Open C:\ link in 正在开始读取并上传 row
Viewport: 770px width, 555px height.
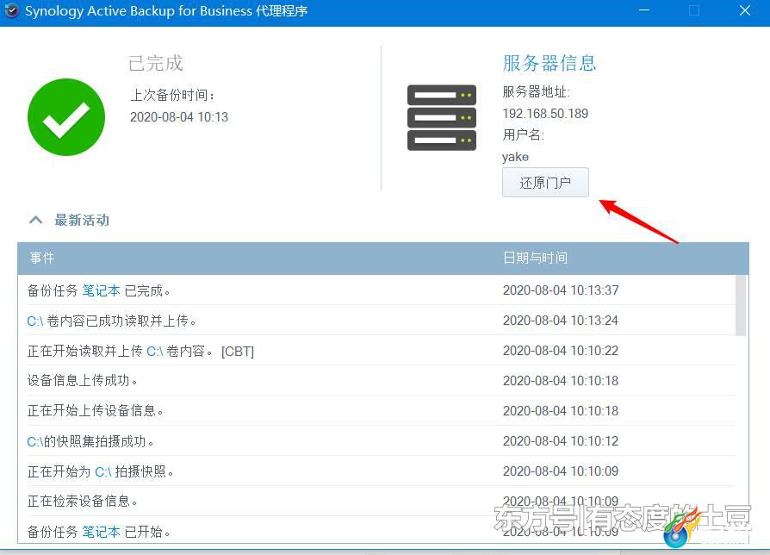click(x=155, y=351)
